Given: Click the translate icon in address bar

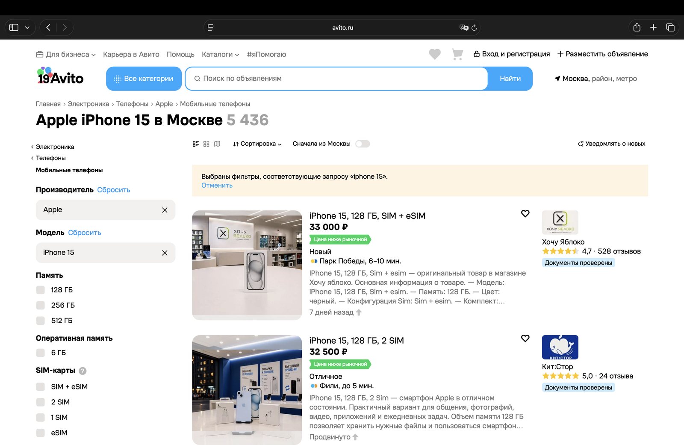Looking at the screenshot, I should pos(464,27).
